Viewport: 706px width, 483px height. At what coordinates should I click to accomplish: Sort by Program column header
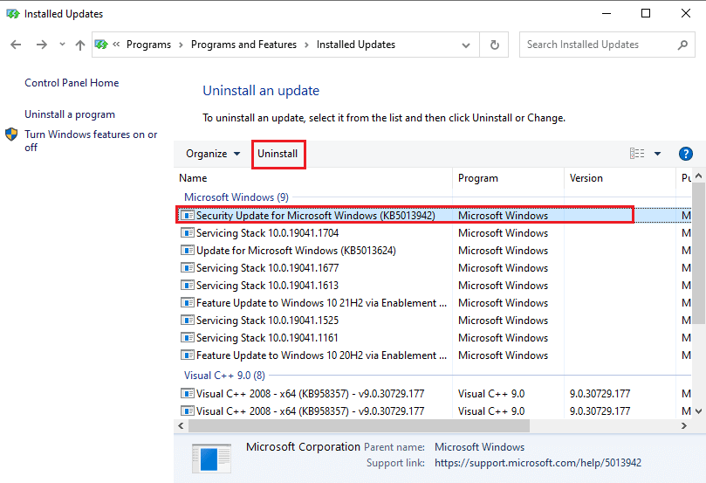point(509,178)
